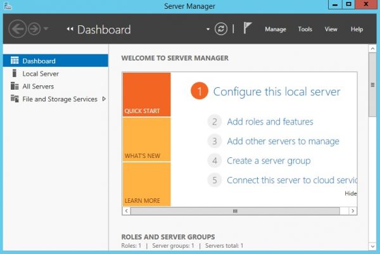Viewport: 380px width, 254px height.
Task: Open the Help menu
Action: [357, 29]
